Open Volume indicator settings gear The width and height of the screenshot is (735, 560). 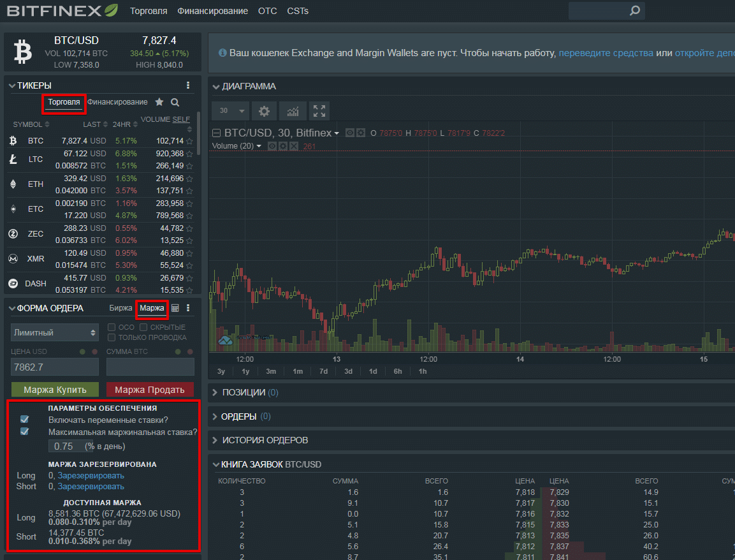[x=282, y=146]
